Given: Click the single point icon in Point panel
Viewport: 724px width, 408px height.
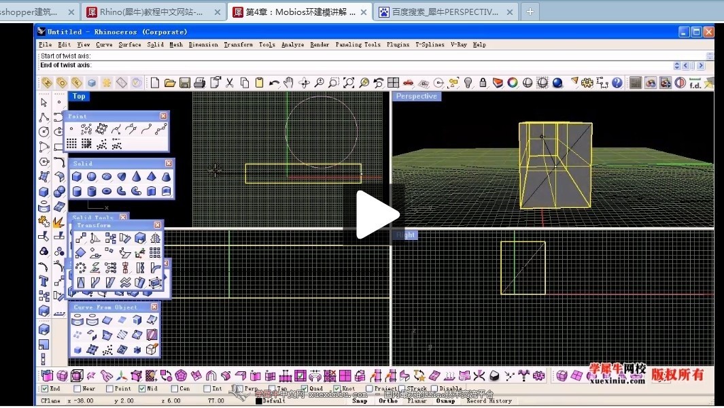Looking at the screenshot, I should coord(71,129).
